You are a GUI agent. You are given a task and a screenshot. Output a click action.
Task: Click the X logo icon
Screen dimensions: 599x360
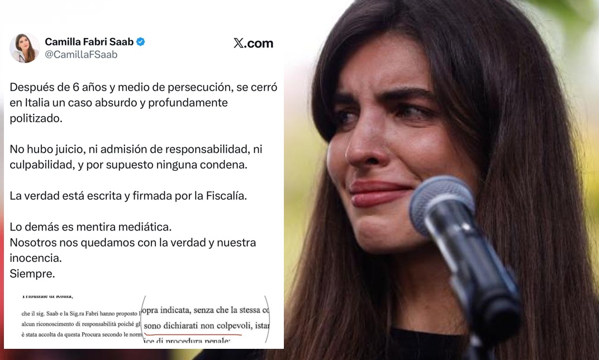(x=239, y=43)
